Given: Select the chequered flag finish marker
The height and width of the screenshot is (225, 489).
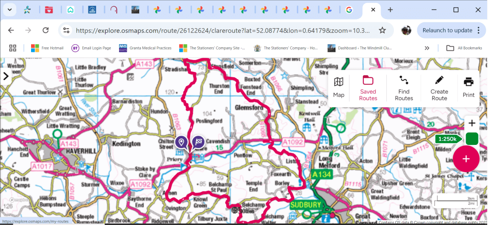Looking at the screenshot, I should click(198, 142).
